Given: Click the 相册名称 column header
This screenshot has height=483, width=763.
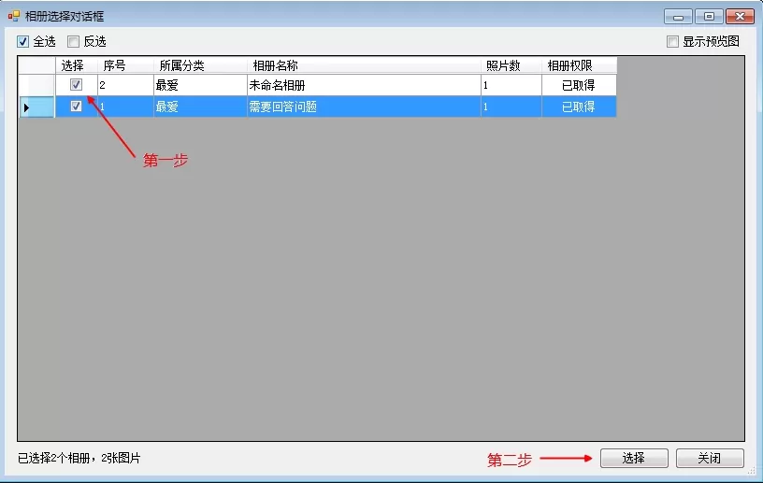Looking at the screenshot, I should pyautogui.click(x=364, y=65).
